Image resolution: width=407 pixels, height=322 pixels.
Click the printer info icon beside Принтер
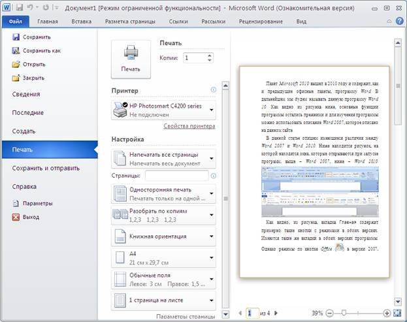(x=213, y=90)
